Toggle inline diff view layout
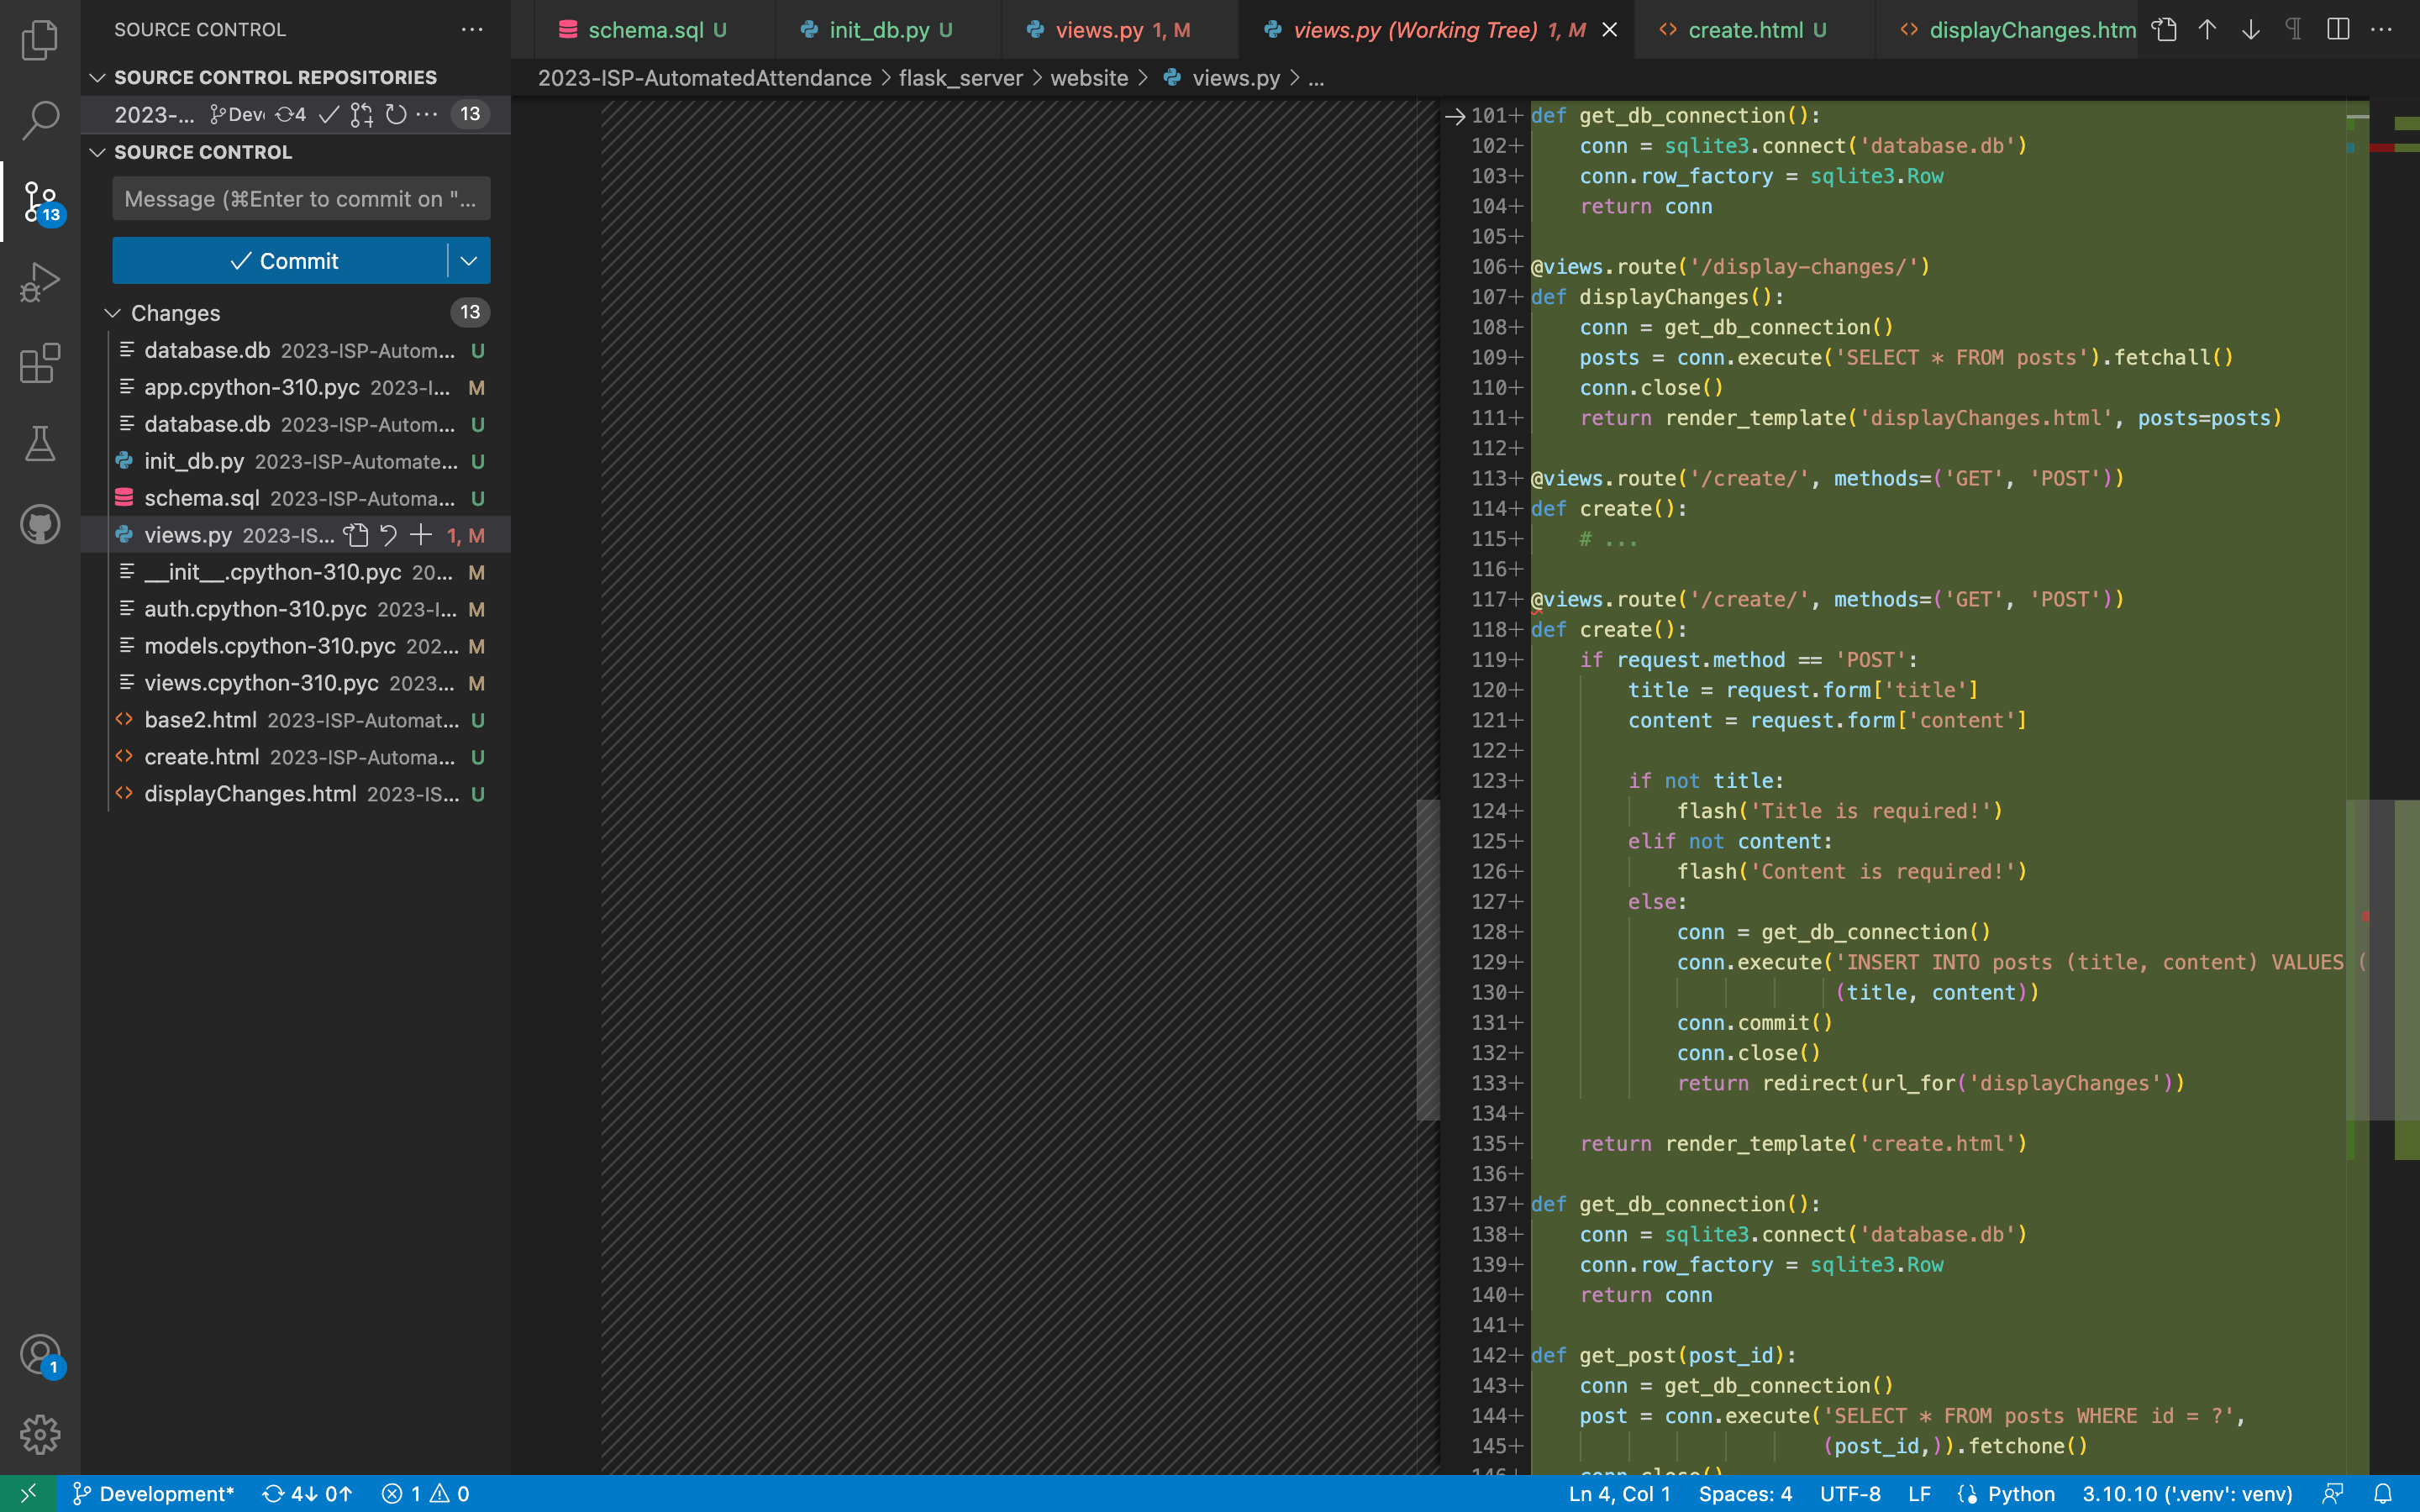The height and width of the screenshot is (1512, 2420). tap(2338, 30)
